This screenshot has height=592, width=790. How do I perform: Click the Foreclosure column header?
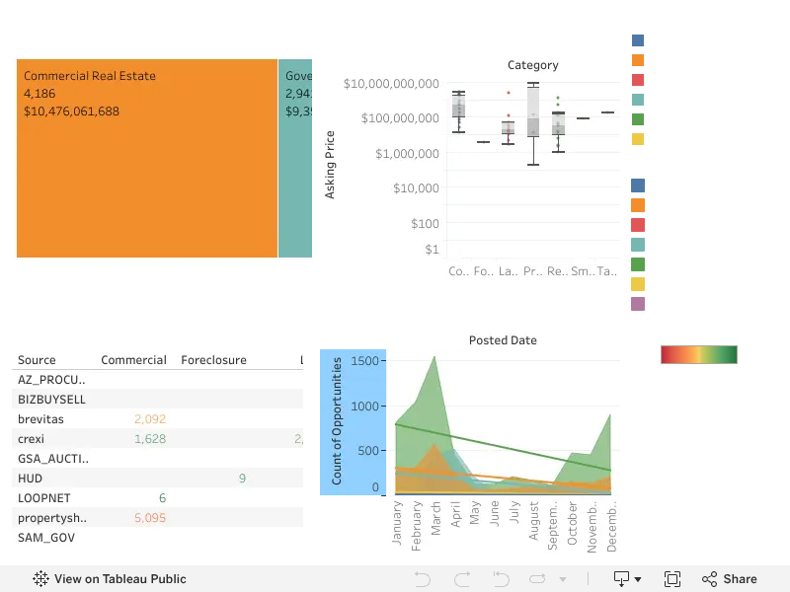(x=213, y=360)
